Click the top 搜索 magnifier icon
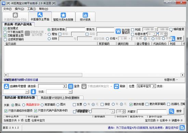This screenshot has width=188, height=133. 173,39
